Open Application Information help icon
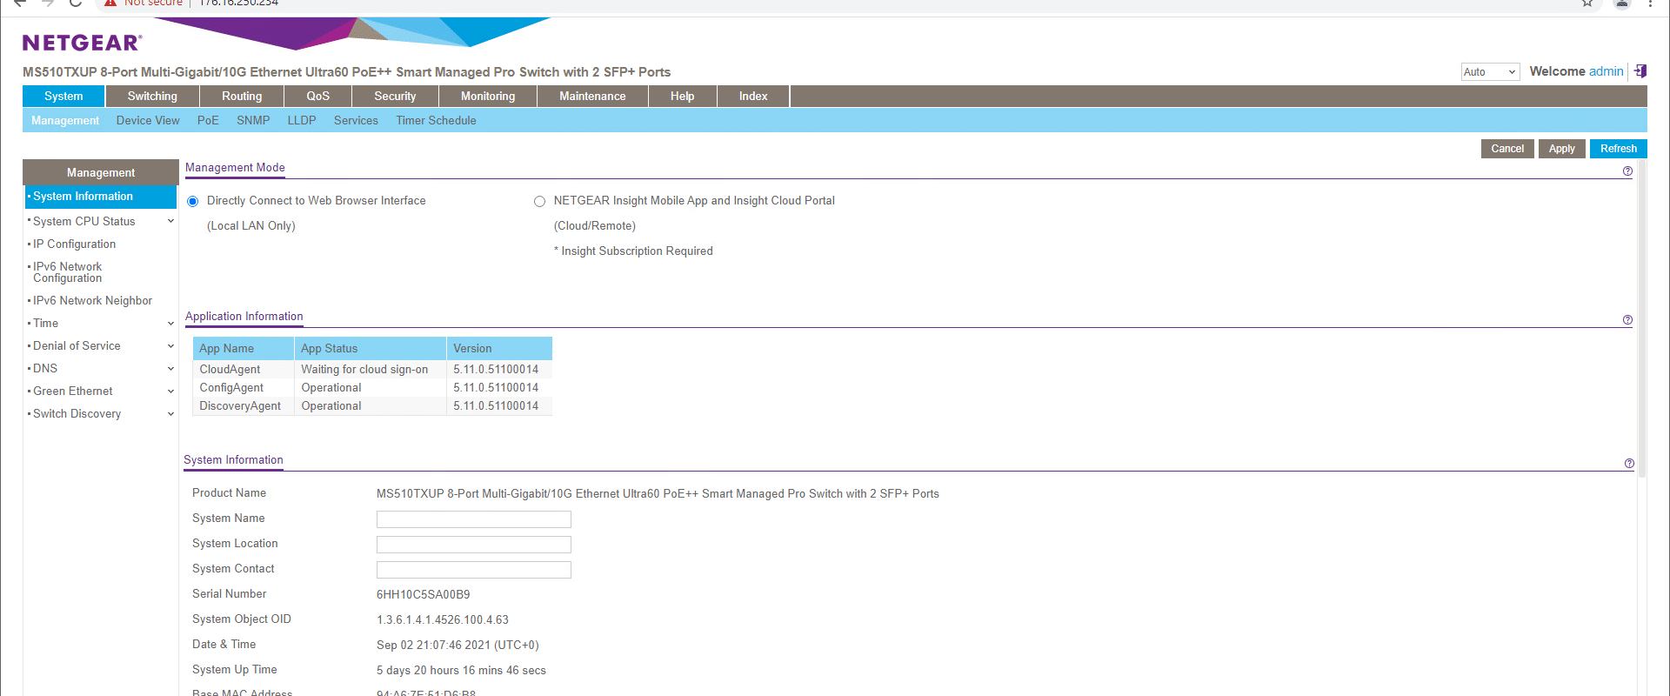1670x696 pixels. (1627, 320)
